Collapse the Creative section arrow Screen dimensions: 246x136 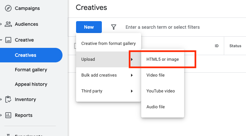click(x=2, y=40)
